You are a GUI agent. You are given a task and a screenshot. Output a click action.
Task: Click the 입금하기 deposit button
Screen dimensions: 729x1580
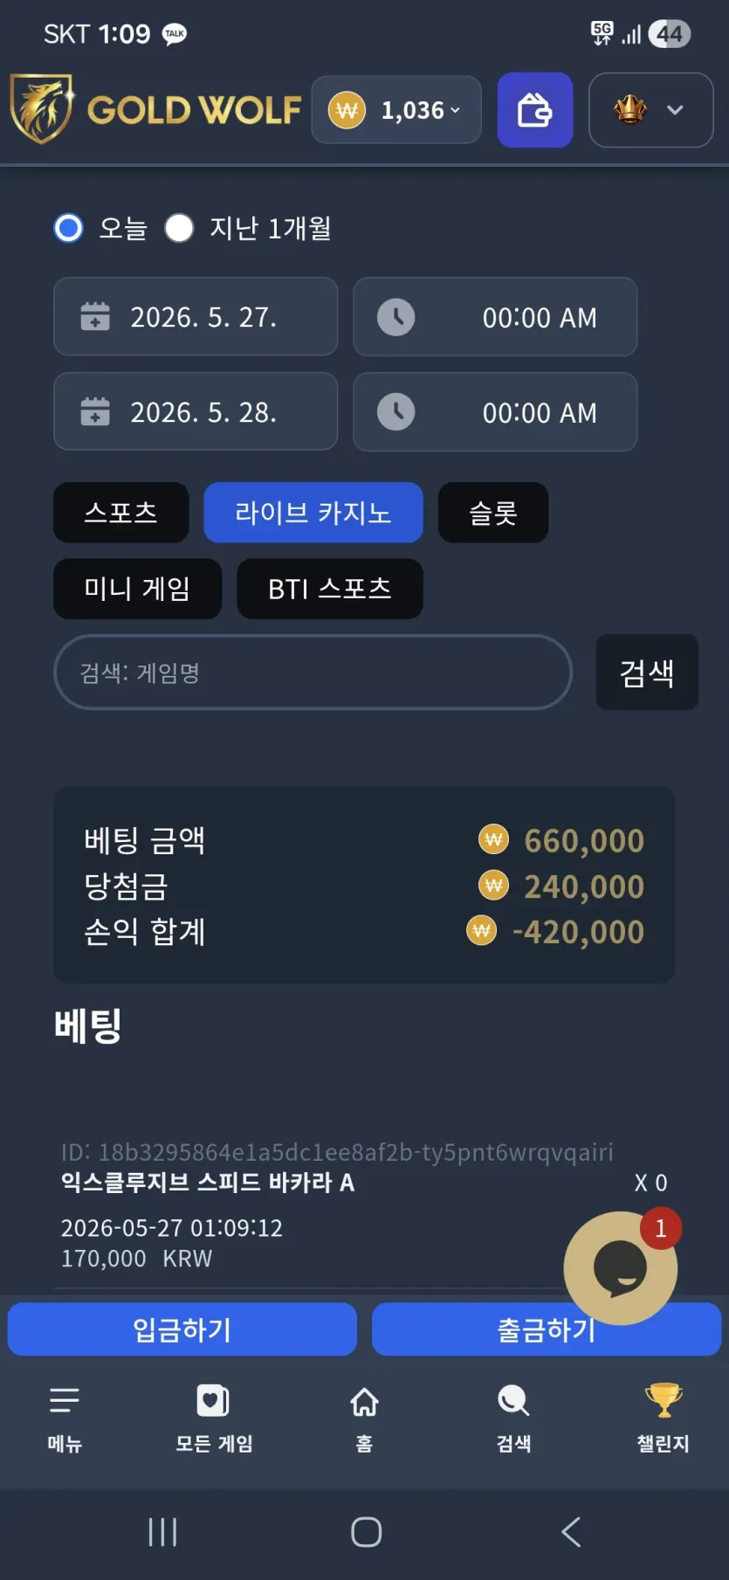coord(182,1329)
